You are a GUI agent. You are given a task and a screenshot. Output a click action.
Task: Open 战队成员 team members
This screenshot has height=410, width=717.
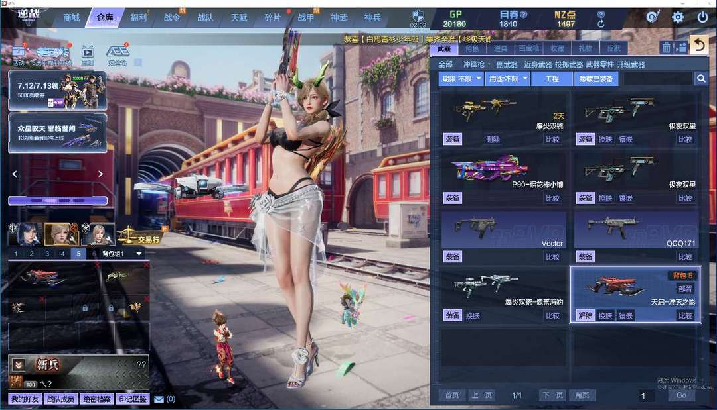click(x=61, y=399)
